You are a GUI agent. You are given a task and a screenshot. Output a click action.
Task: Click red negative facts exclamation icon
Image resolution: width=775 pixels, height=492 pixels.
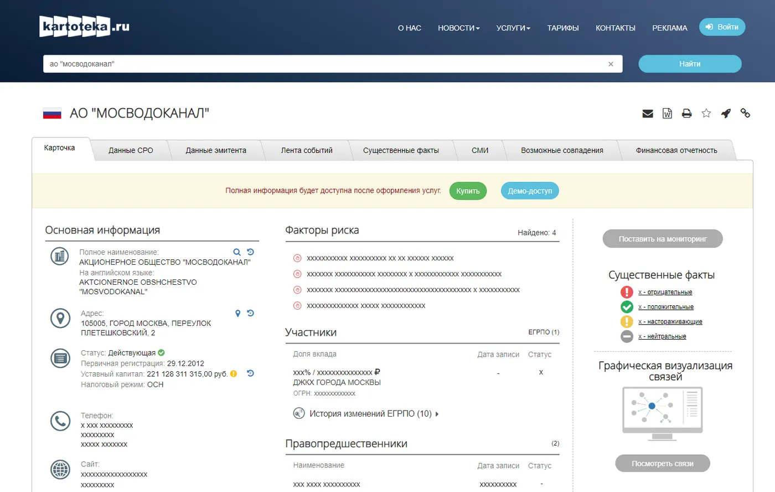coord(627,292)
